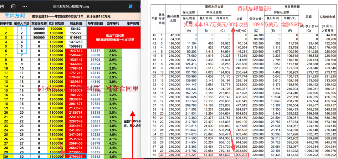Select the 被保人年龄 column header

[x=22, y=23]
